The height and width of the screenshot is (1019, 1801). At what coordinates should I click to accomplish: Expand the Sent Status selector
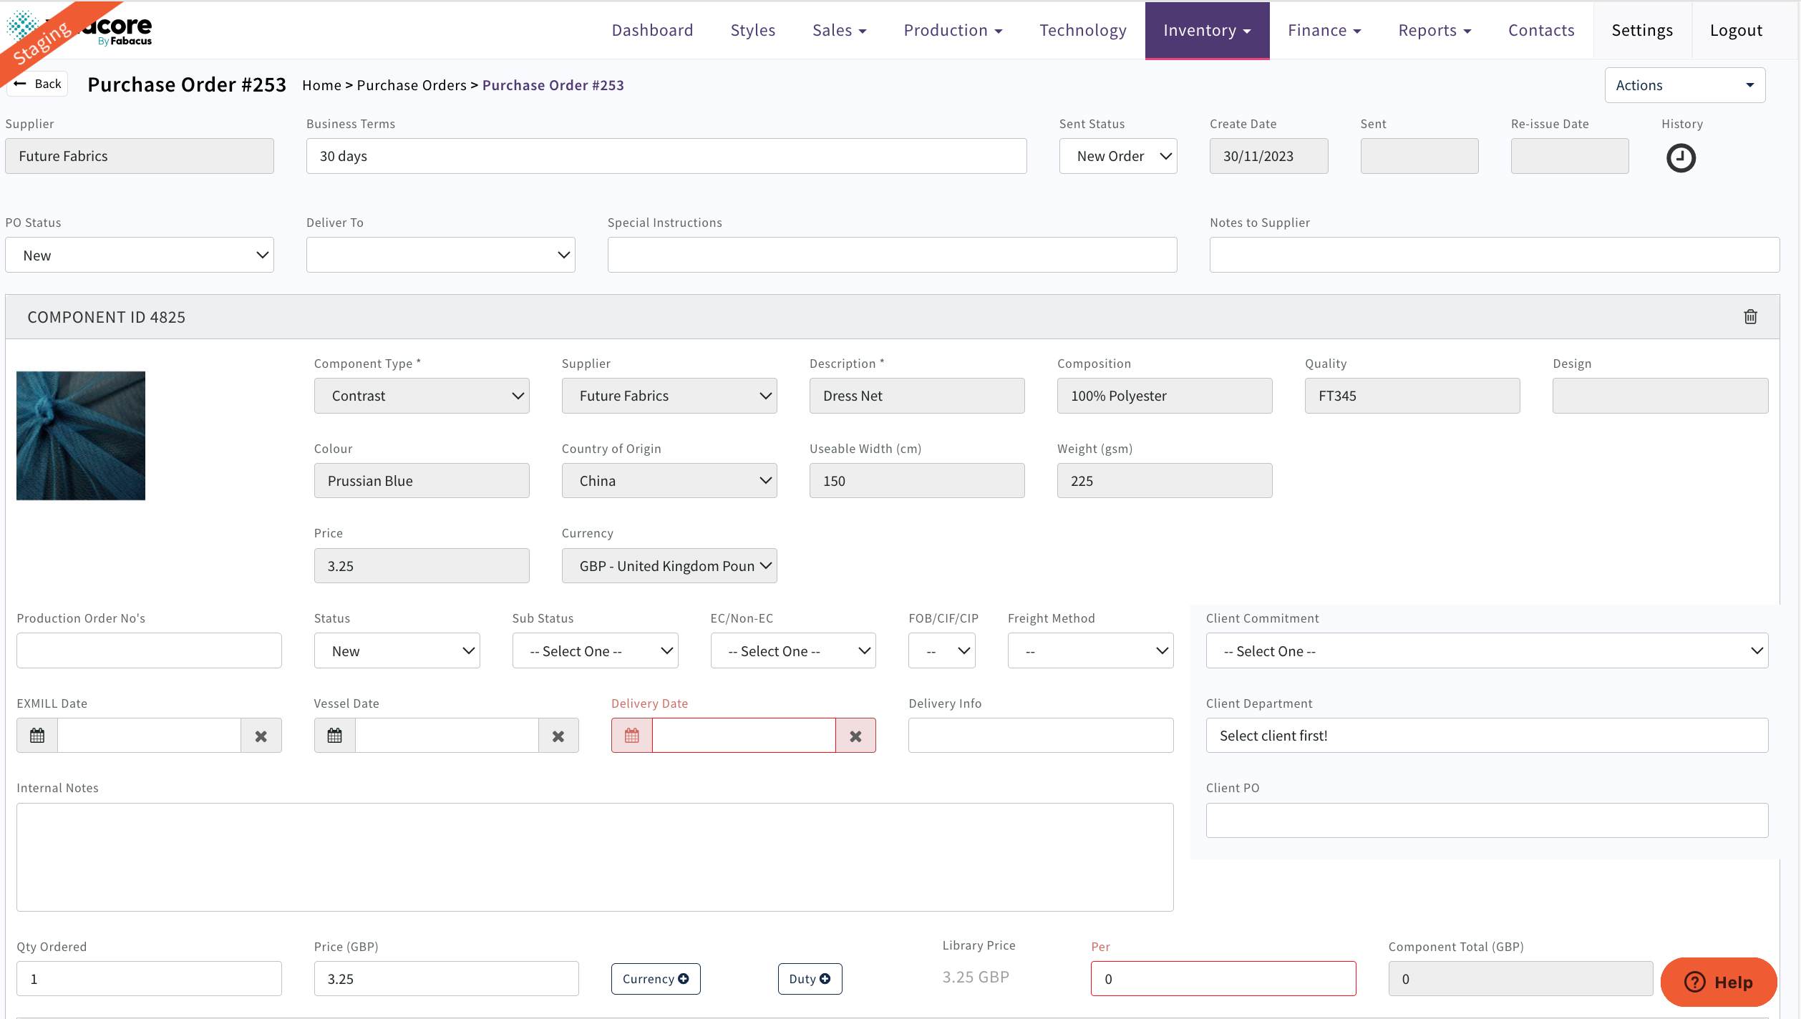click(x=1117, y=156)
